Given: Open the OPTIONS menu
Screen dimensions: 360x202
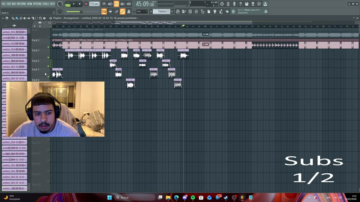Looking at the screenshot, I should coord(37,4).
